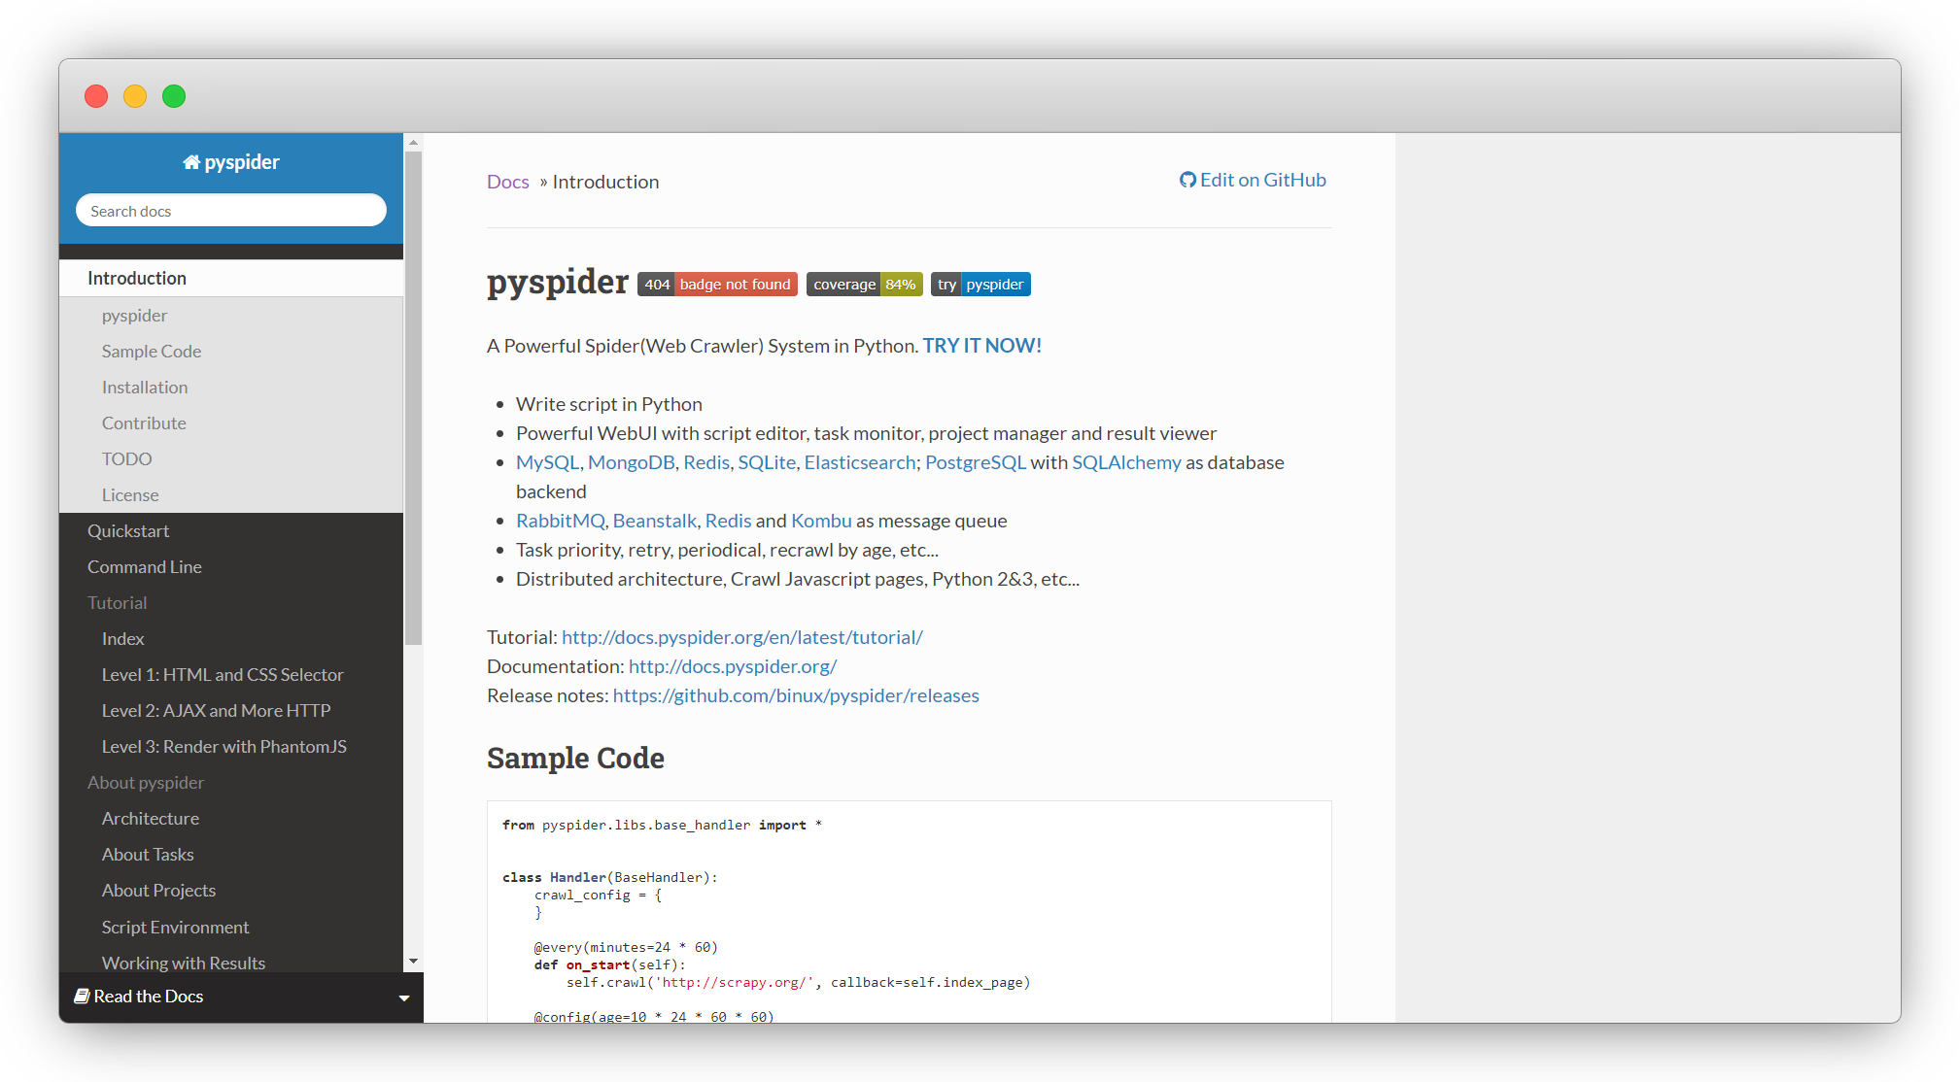Open the docs.pyspider.org documentation link

(733, 666)
